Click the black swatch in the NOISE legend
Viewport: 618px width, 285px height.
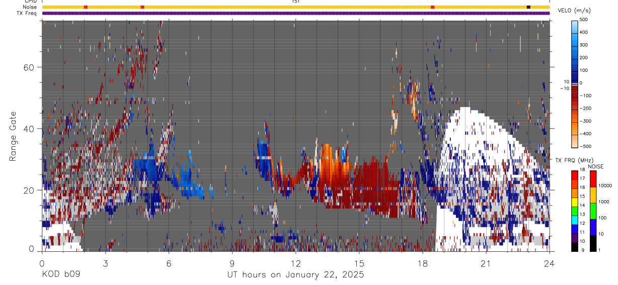tap(593, 243)
